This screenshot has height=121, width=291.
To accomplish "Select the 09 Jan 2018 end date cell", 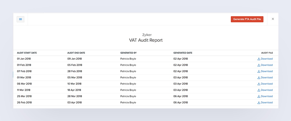I will (75, 59).
